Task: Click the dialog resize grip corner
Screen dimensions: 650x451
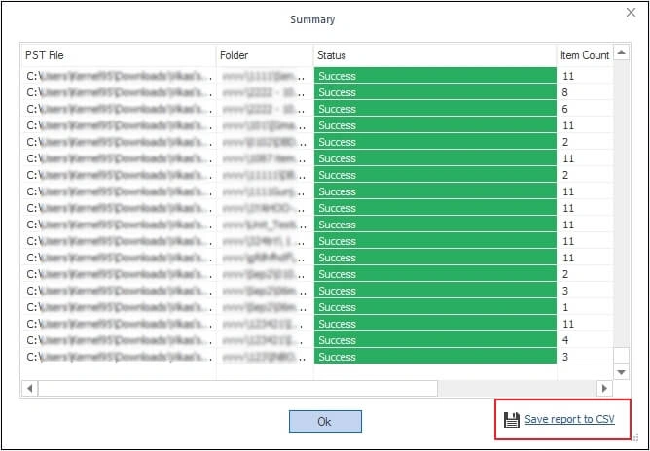Action: click(636, 437)
